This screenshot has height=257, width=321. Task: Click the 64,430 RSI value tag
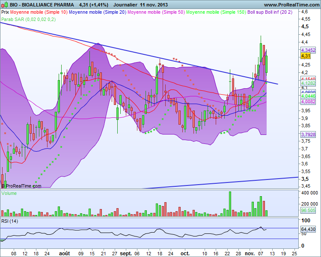point(308,229)
